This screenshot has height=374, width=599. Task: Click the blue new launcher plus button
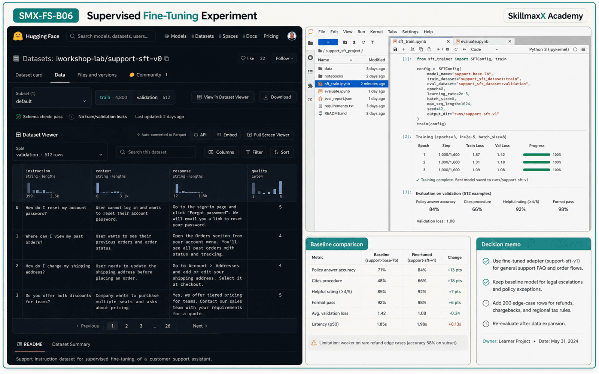click(328, 42)
